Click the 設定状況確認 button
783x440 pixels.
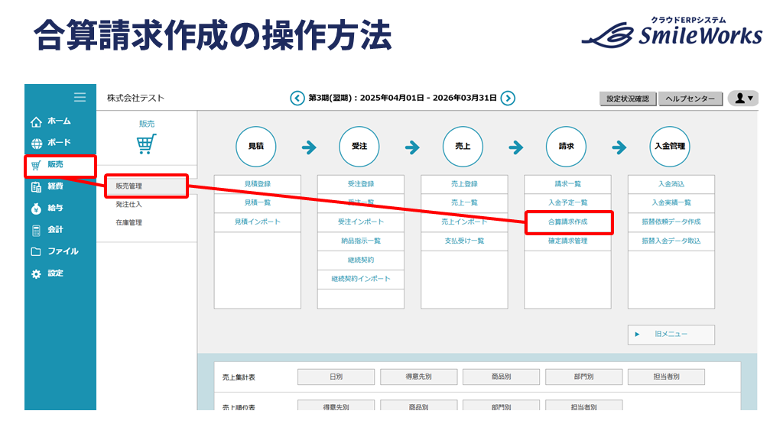(627, 99)
